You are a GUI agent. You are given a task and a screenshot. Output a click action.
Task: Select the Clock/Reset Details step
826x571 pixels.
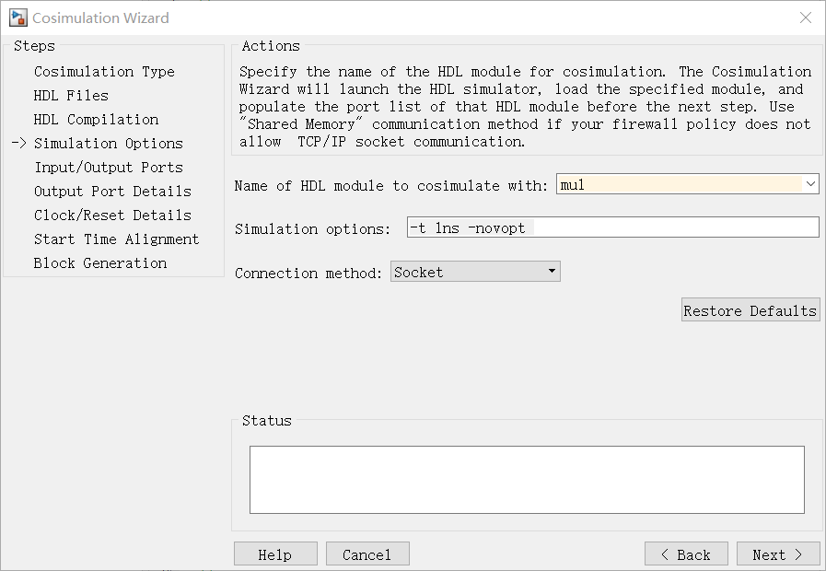[112, 216]
